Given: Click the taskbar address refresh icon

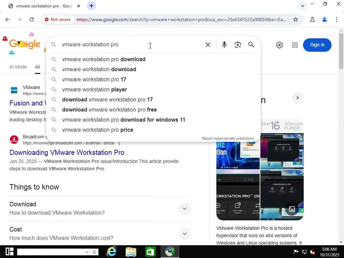Looking at the screenshot, I should tap(94, 252).
